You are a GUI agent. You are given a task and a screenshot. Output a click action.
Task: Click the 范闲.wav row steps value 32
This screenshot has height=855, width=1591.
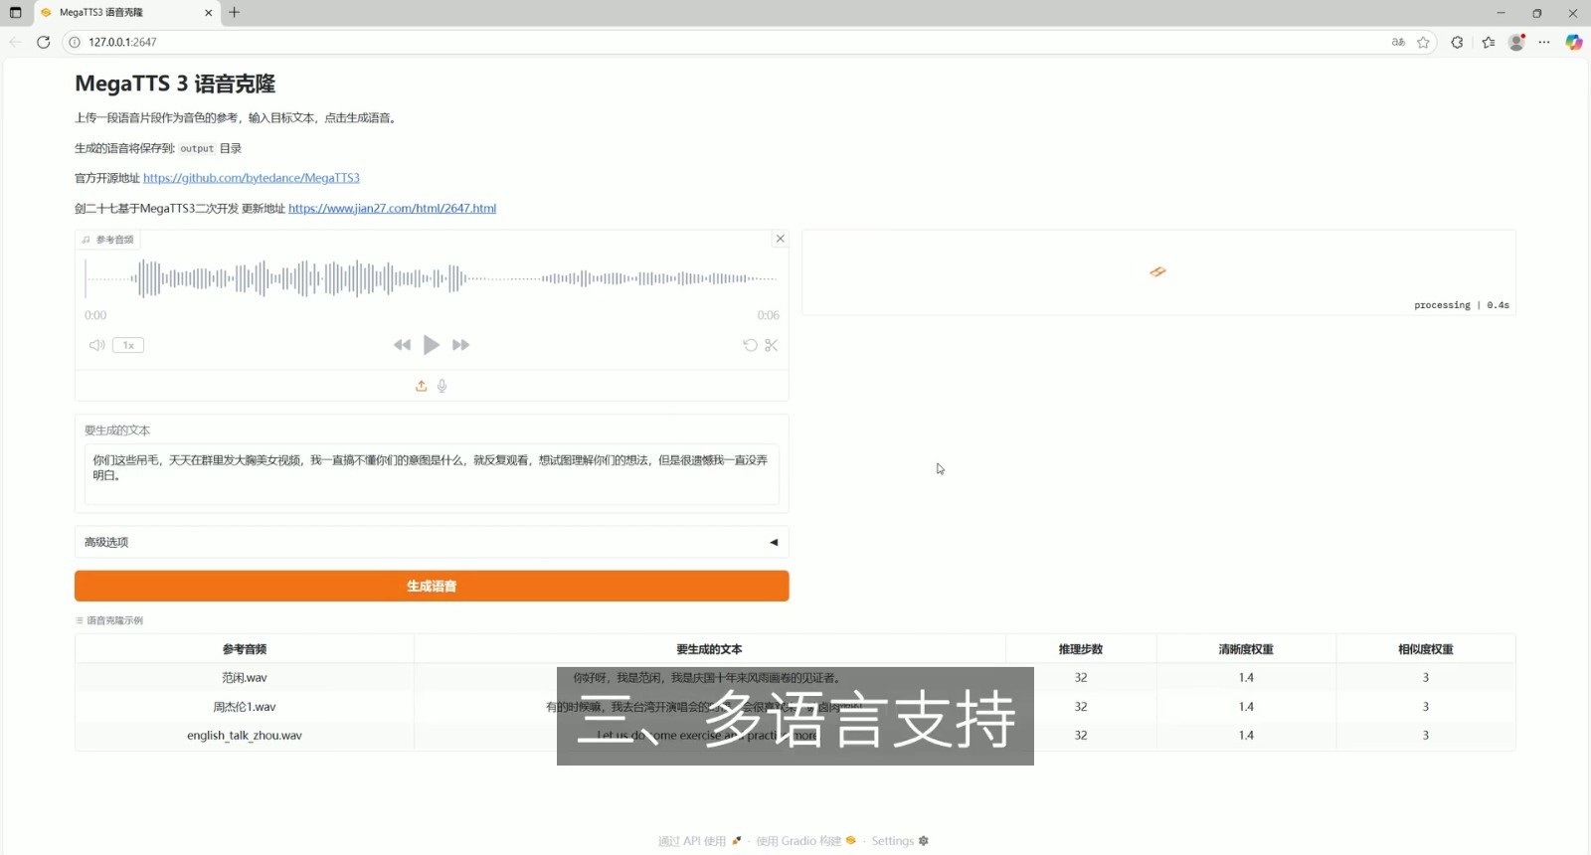click(x=1081, y=678)
